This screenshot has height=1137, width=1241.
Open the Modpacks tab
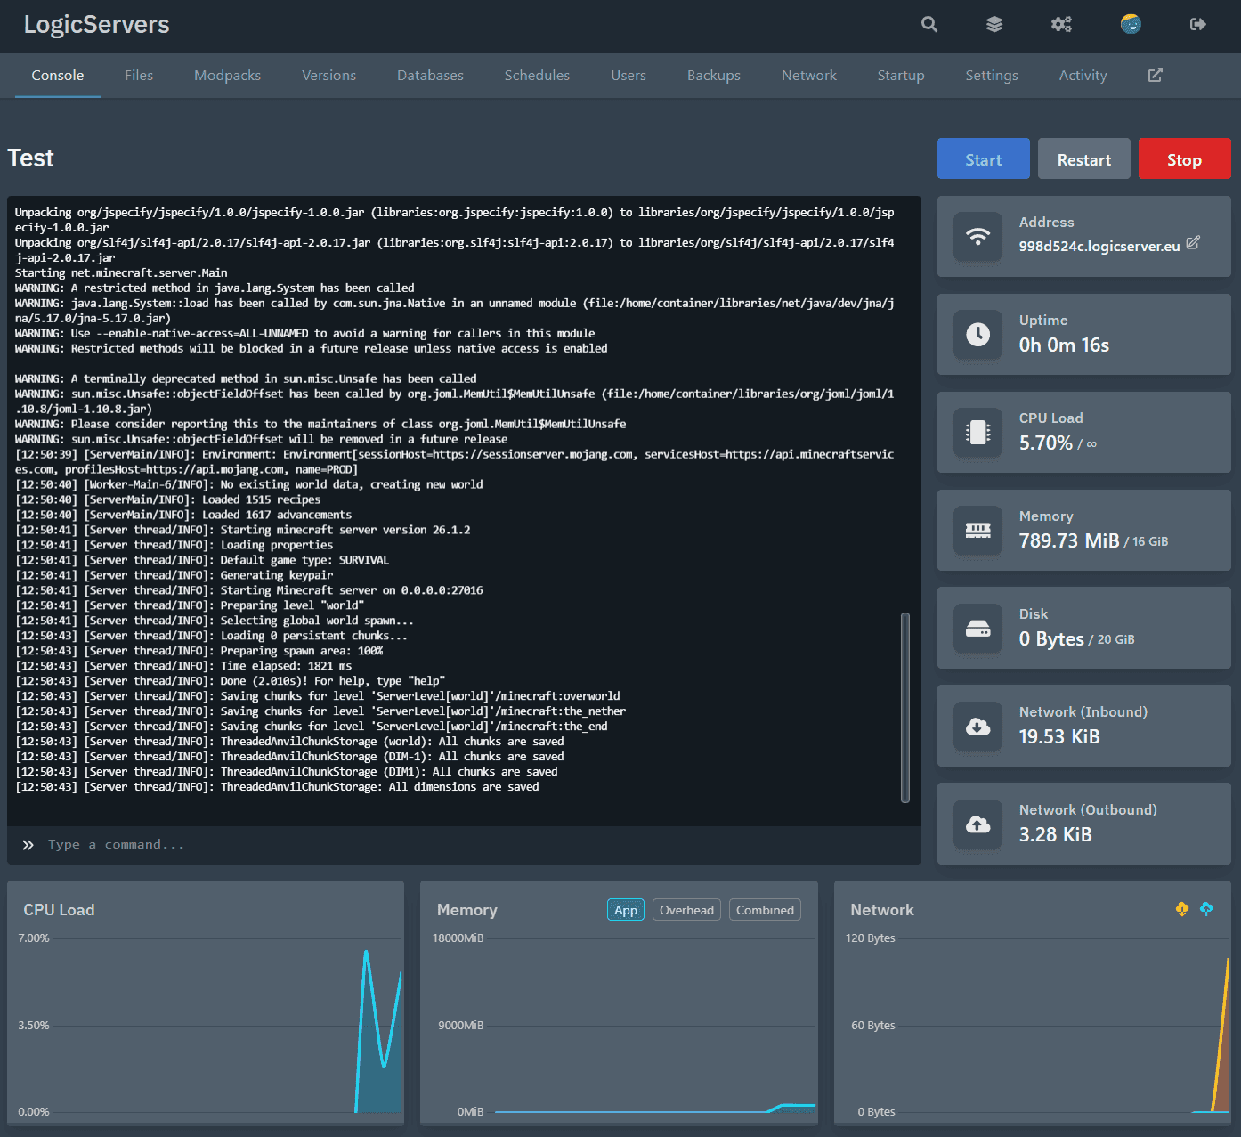click(x=228, y=76)
